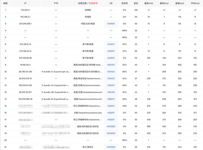
Task: Open AS4837 link in hop 7 row
Action: pos(111,51)
